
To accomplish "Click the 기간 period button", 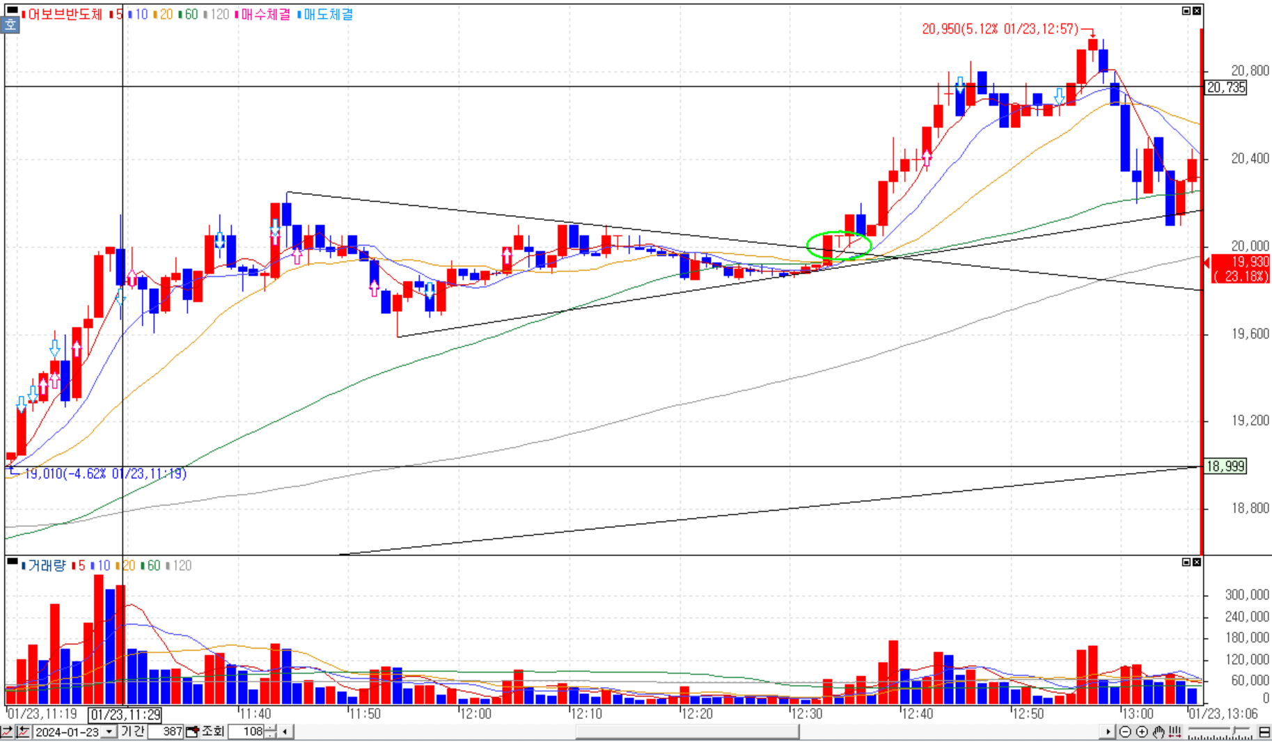I will (132, 732).
